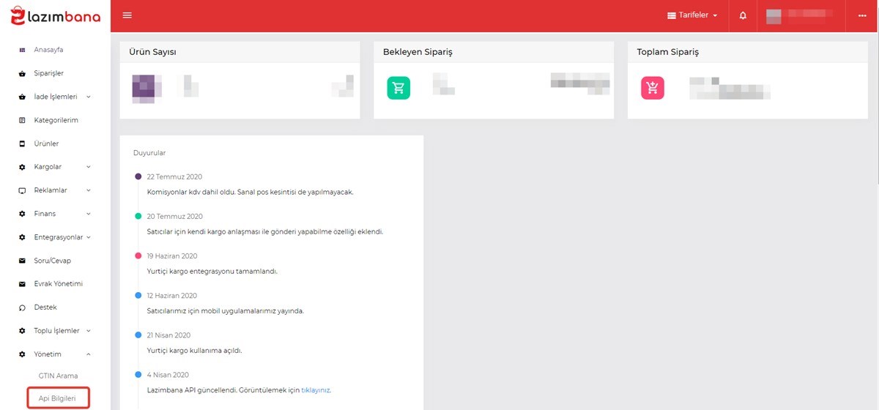Open Finans menu item
Viewport: 879px width, 410px height.
click(x=45, y=214)
